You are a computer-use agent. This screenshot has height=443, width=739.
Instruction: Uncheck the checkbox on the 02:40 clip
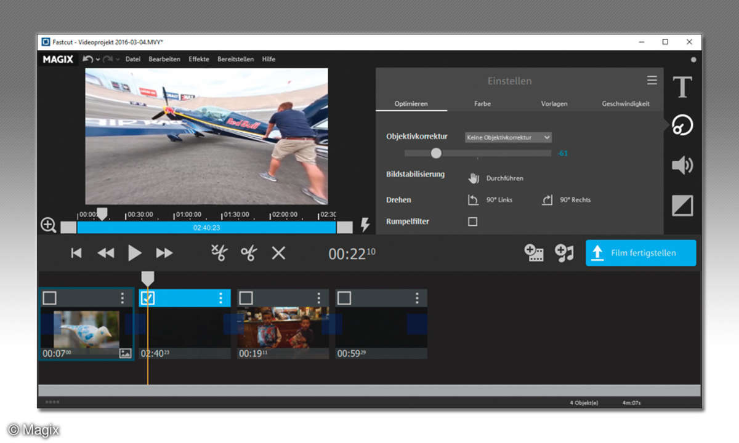[x=148, y=298]
